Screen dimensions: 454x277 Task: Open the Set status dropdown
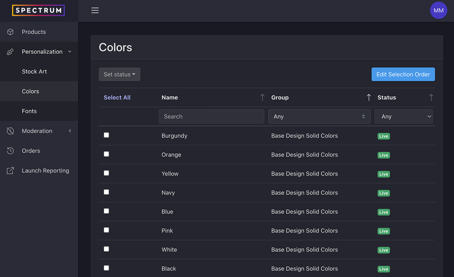click(119, 74)
